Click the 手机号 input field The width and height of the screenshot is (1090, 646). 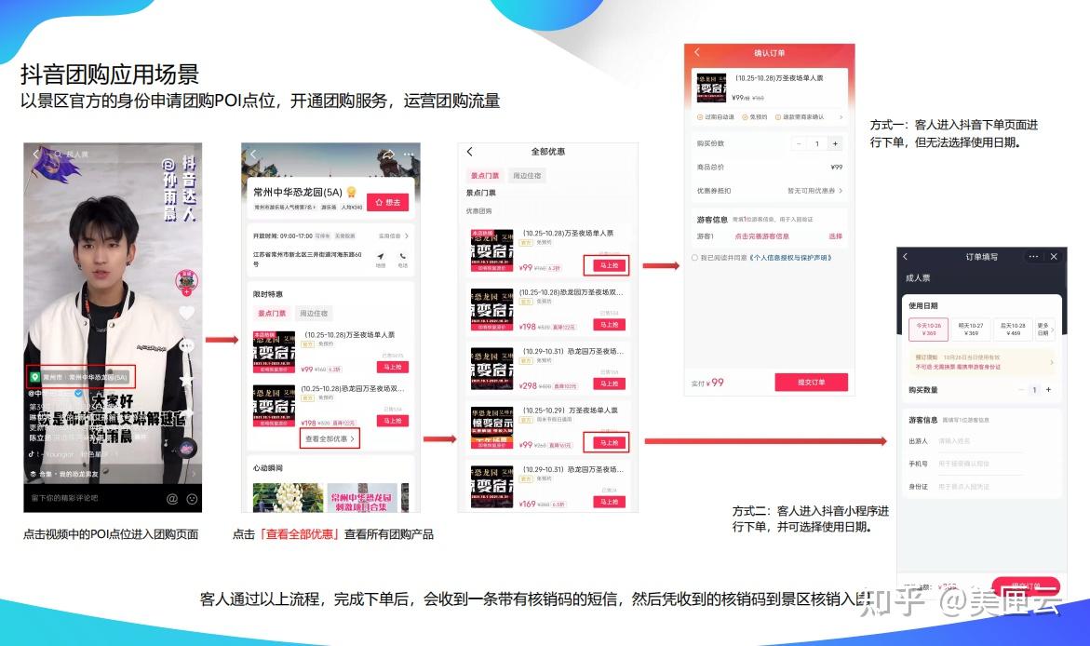(979, 464)
